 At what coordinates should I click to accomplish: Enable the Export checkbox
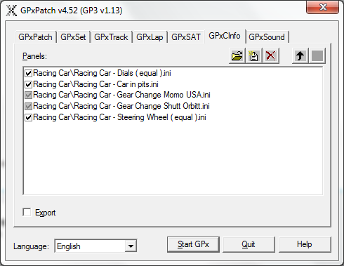pos(27,213)
